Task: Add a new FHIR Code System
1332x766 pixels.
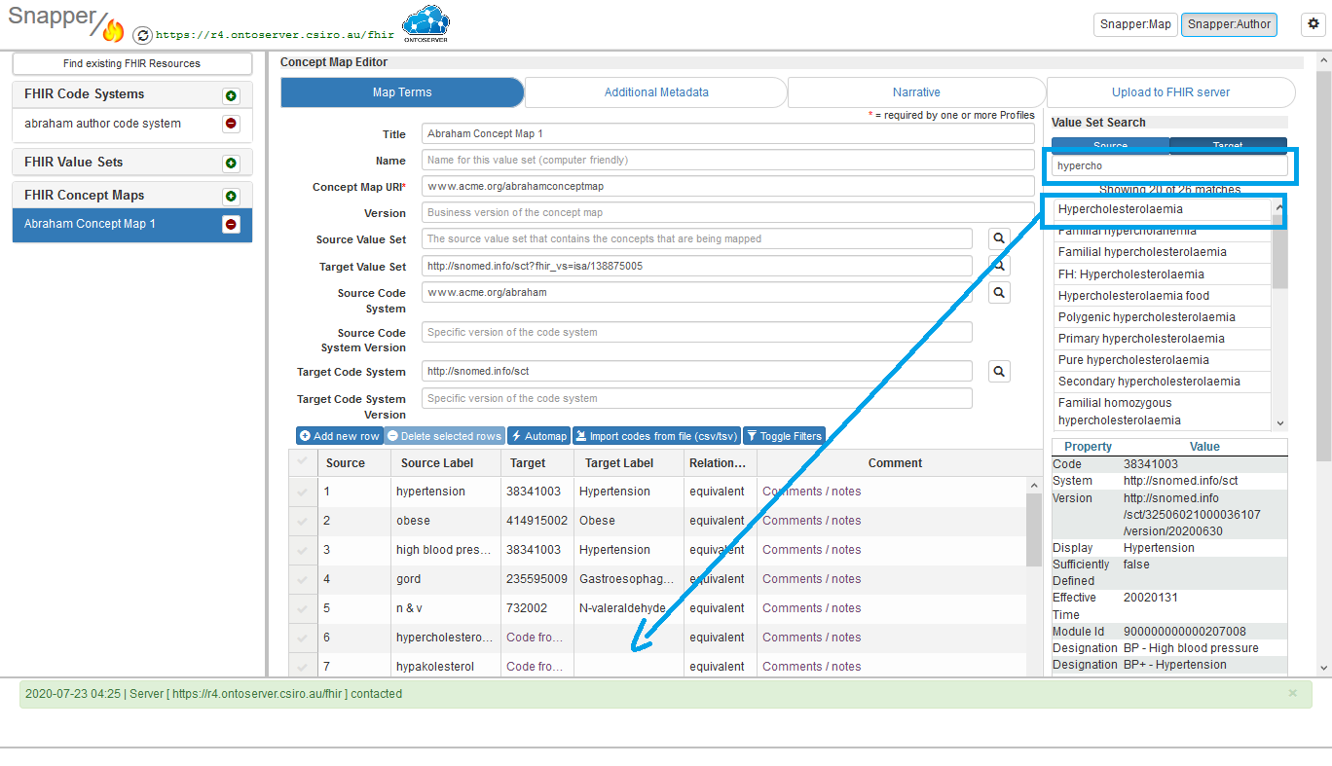Action: (x=231, y=95)
